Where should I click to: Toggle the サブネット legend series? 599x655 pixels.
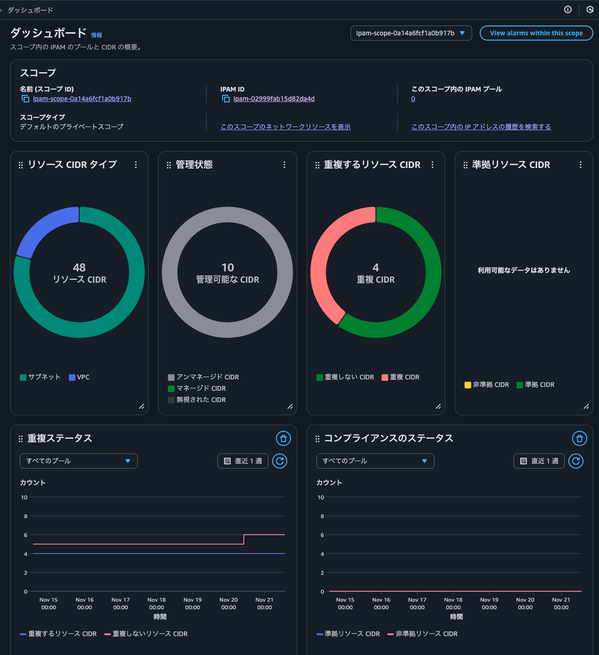tap(41, 377)
